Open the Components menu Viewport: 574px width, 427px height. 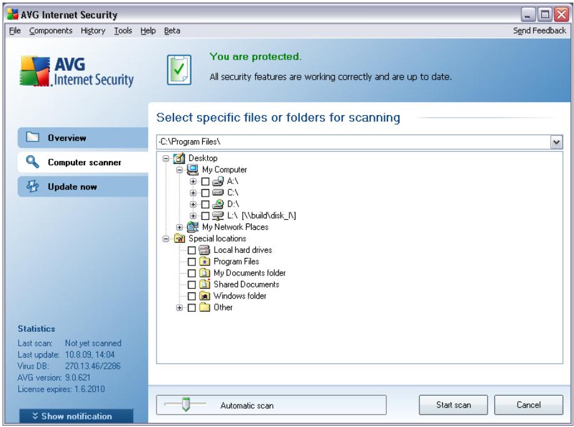tap(51, 31)
